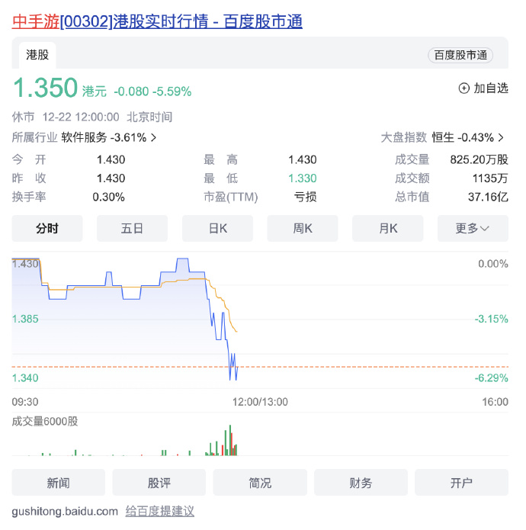This screenshot has height=530, width=526.
Task: Click the 最低 value 1.330
Action: coord(303,178)
